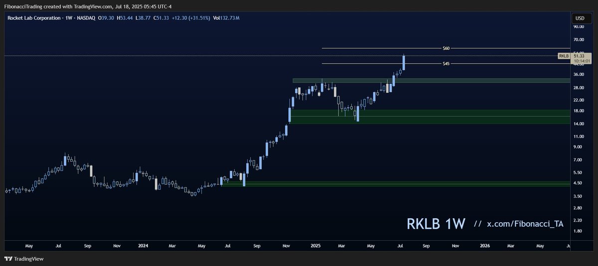Click the 22.00 price axis label

[579, 100]
